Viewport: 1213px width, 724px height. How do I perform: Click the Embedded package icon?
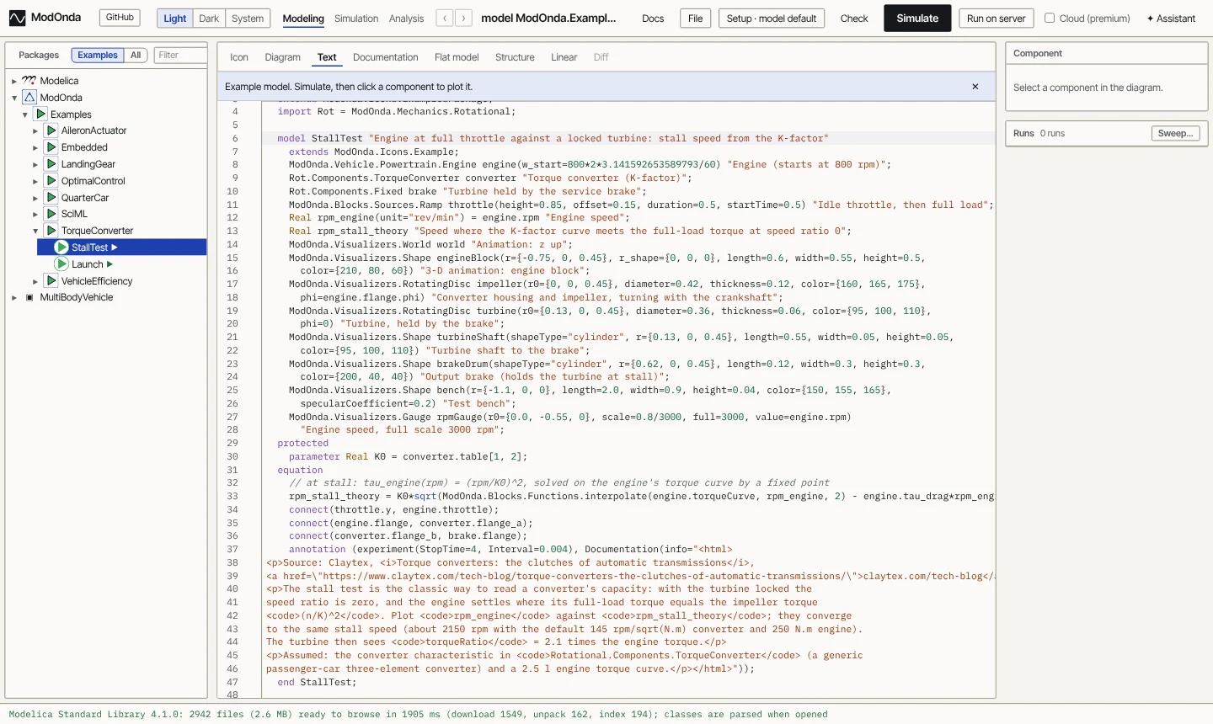click(x=51, y=147)
